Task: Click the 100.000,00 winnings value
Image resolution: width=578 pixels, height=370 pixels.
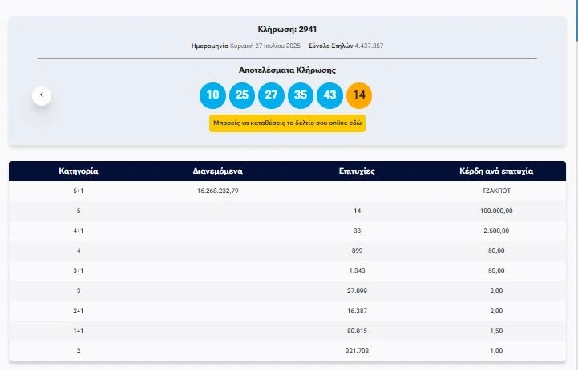Action: [496, 211]
